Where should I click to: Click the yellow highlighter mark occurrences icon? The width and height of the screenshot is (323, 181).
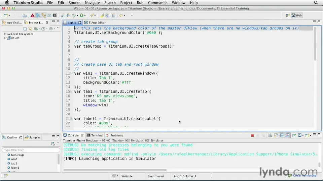tap(102, 15)
